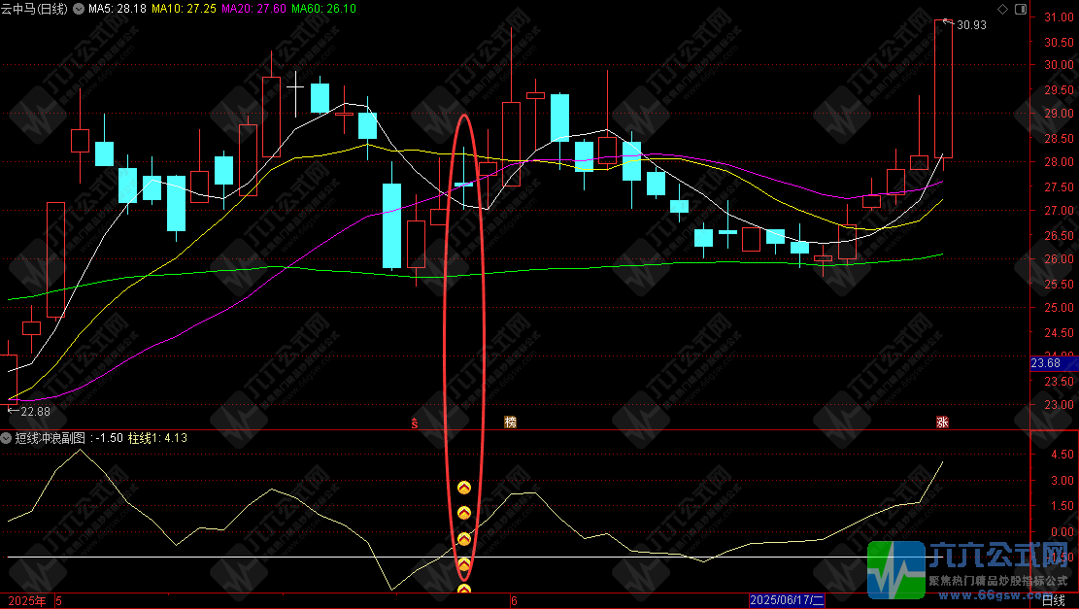The width and height of the screenshot is (1079, 609).
Task: Click the bottommost orange up-arrow signal
Action: pyautogui.click(x=464, y=590)
